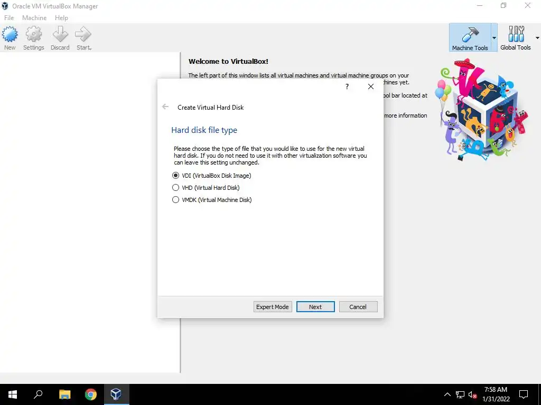
Task: Click the Welcome to VirtualBox! heading
Action: click(228, 62)
